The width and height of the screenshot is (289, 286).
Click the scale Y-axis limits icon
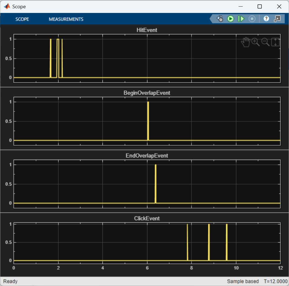275,42
